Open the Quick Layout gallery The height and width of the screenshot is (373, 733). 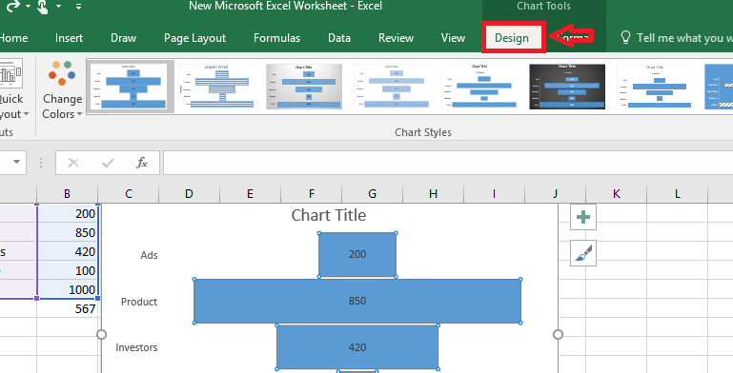point(11,89)
